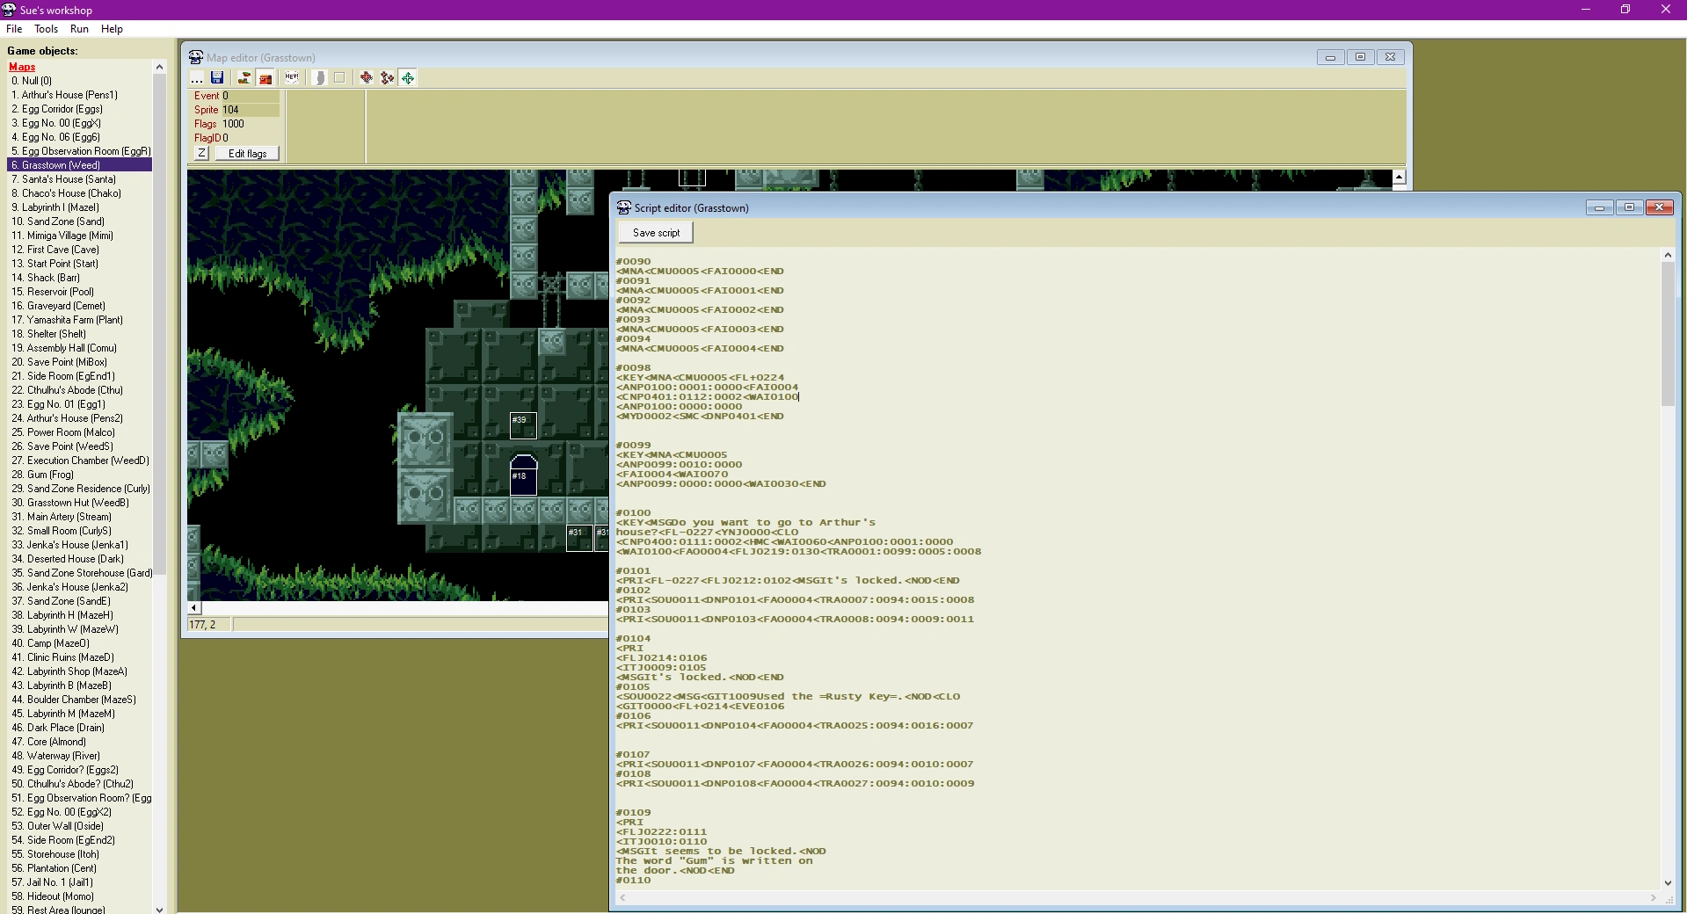Click the map editor horizontal scrollbar arrow
Viewport: 1687px width, 914px height.
point(193,607)
